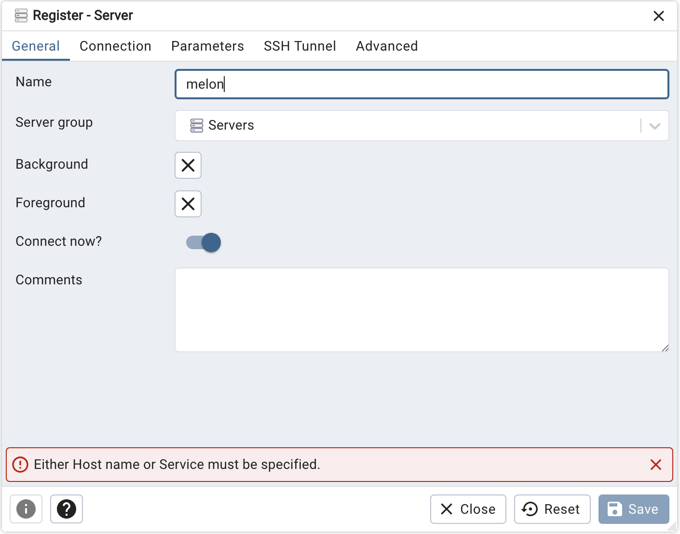Click the Close button

click(468, 509)
